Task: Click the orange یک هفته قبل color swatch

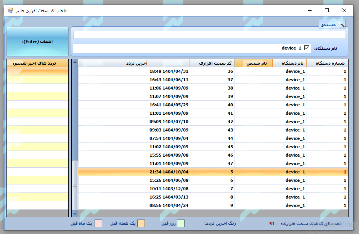Action: tap(141, 223)
